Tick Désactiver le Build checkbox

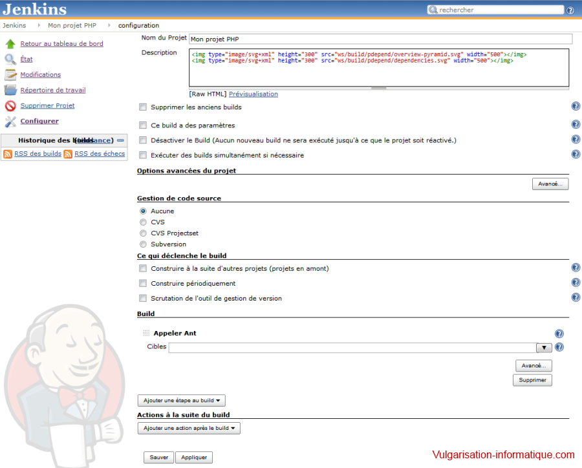143,140
